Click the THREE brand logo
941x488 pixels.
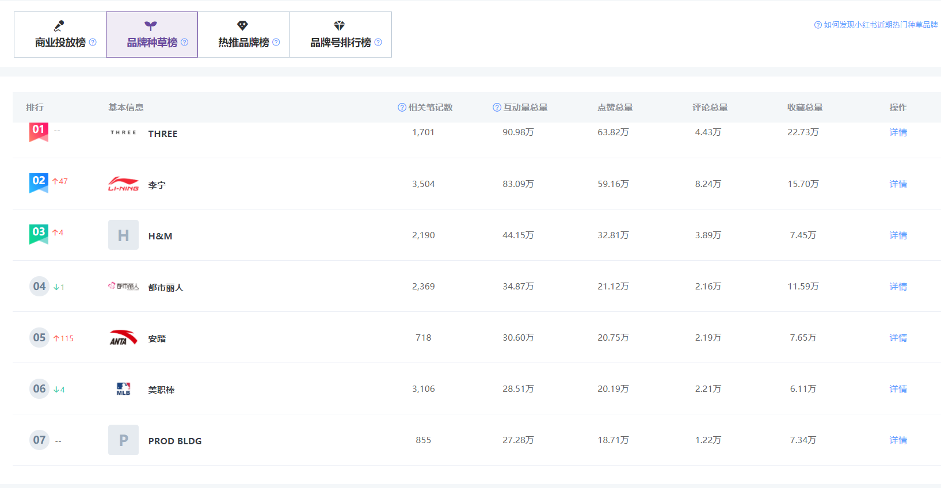pyautogui.click(x=123, y=132)
